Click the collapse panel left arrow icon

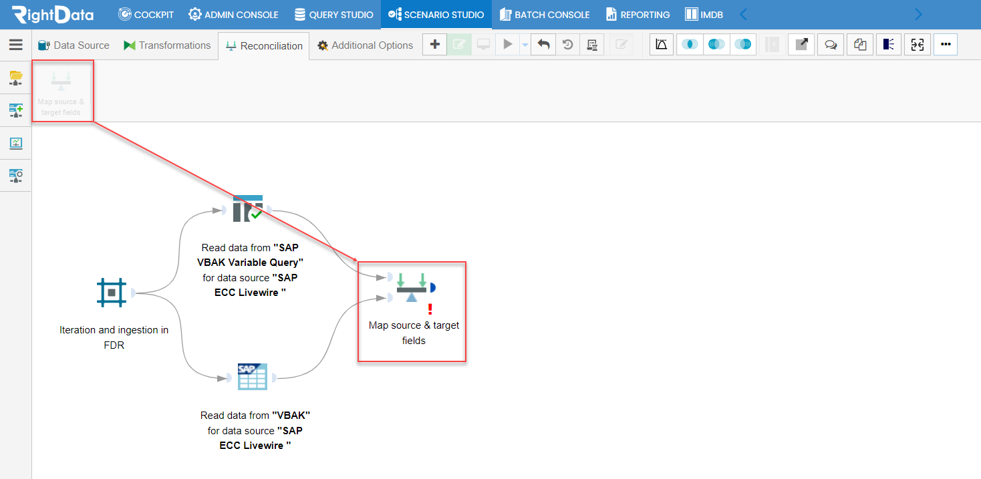point(773,45)
